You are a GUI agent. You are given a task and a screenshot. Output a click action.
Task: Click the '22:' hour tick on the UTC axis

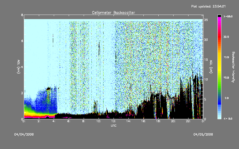(x=188, y=121)
